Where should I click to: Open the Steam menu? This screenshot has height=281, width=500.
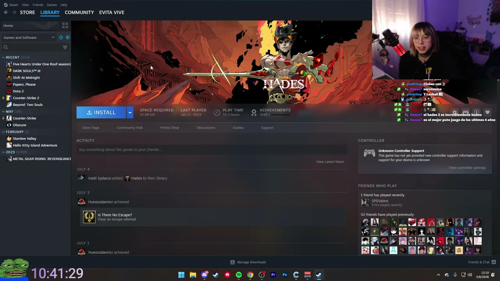pyautogui.click(x=11, y=5)
